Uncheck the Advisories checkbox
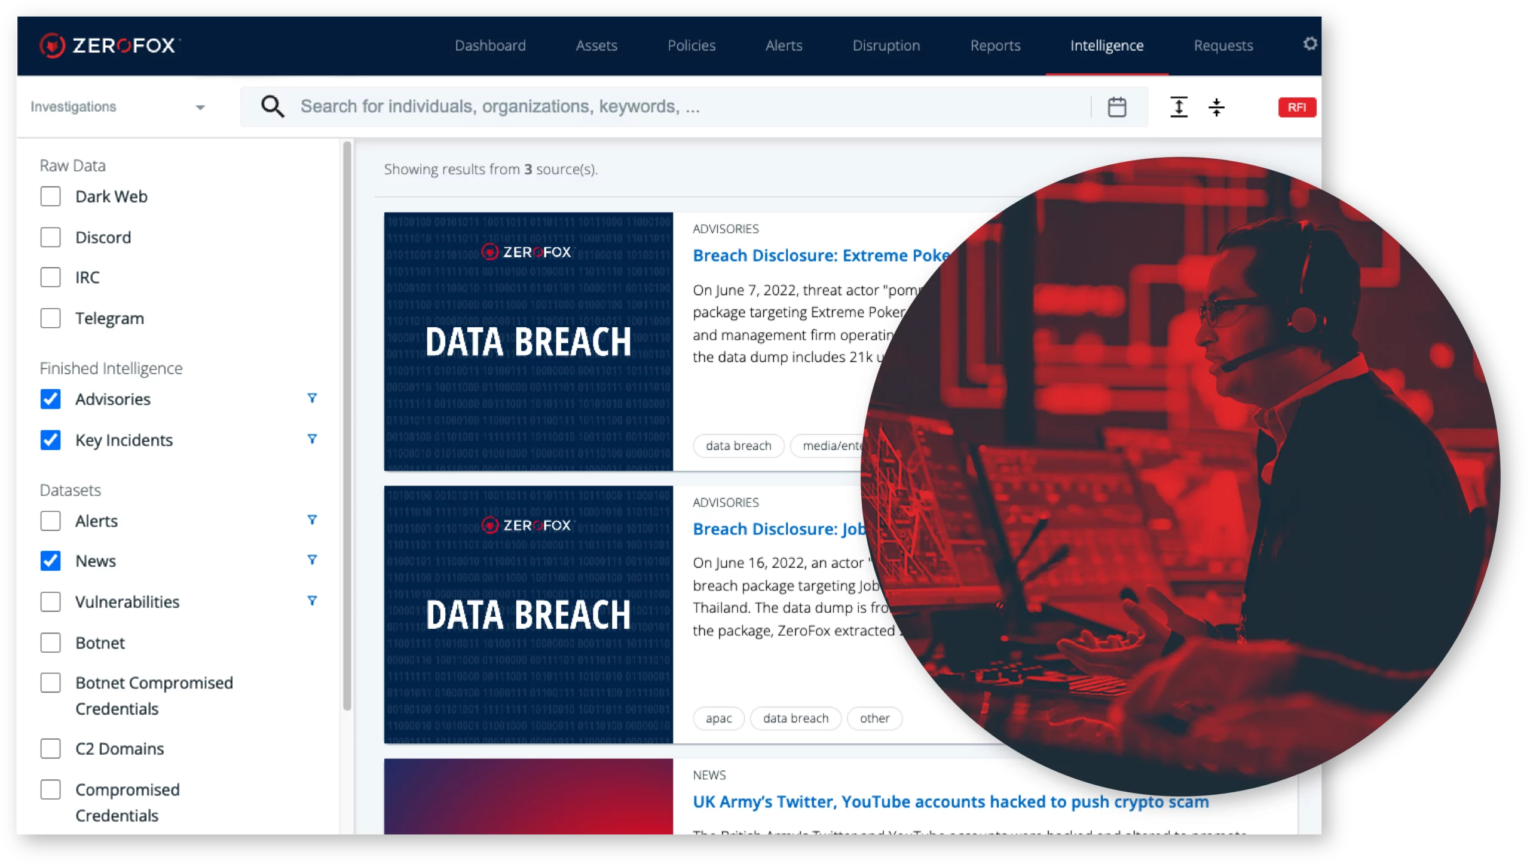This screenshot has height=864, width=1530. 50,399
